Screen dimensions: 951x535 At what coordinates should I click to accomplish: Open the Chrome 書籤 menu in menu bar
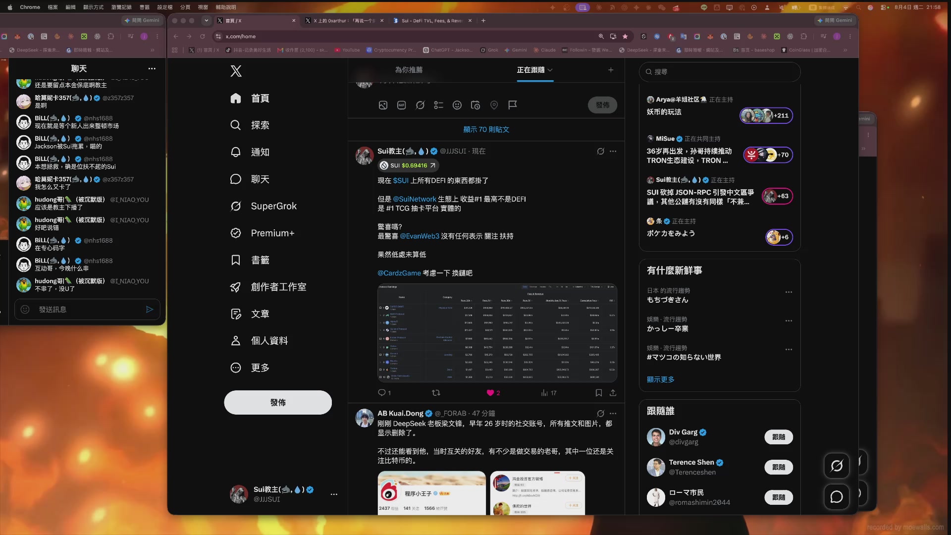pyautogui.click(x=144, y=7)
